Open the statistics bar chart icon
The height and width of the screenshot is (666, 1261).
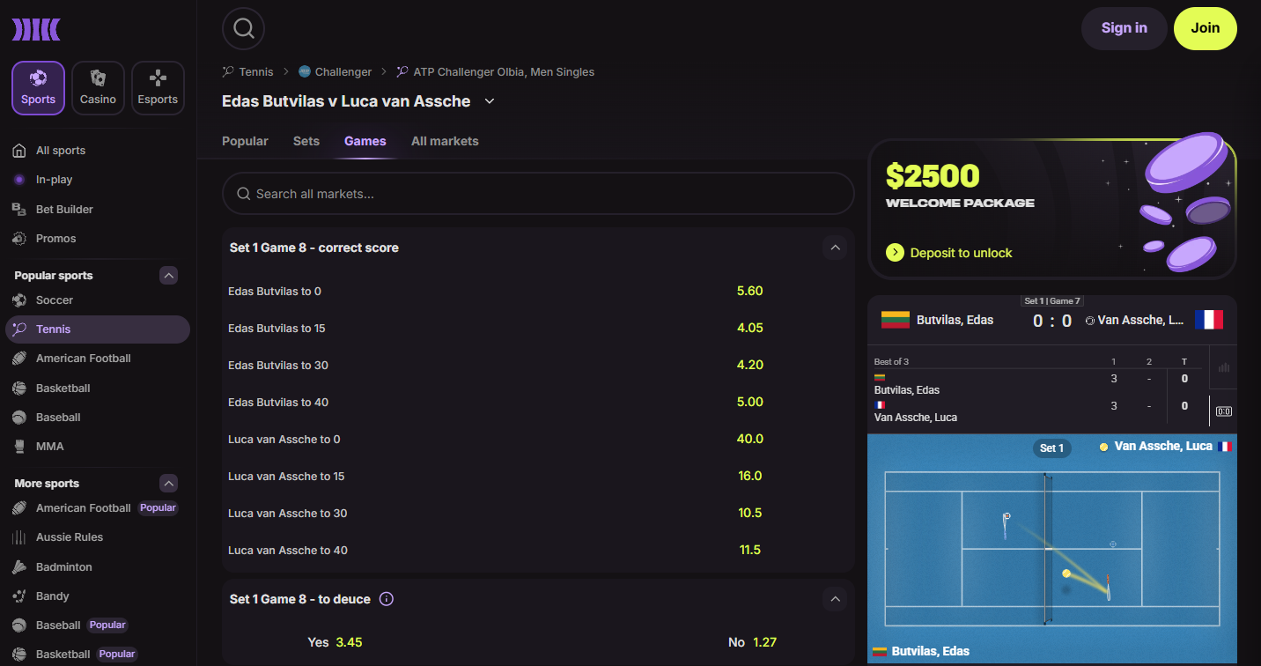tap(1224, 368)
